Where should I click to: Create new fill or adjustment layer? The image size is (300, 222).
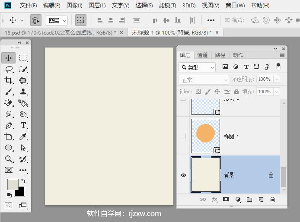coord(238,200)
